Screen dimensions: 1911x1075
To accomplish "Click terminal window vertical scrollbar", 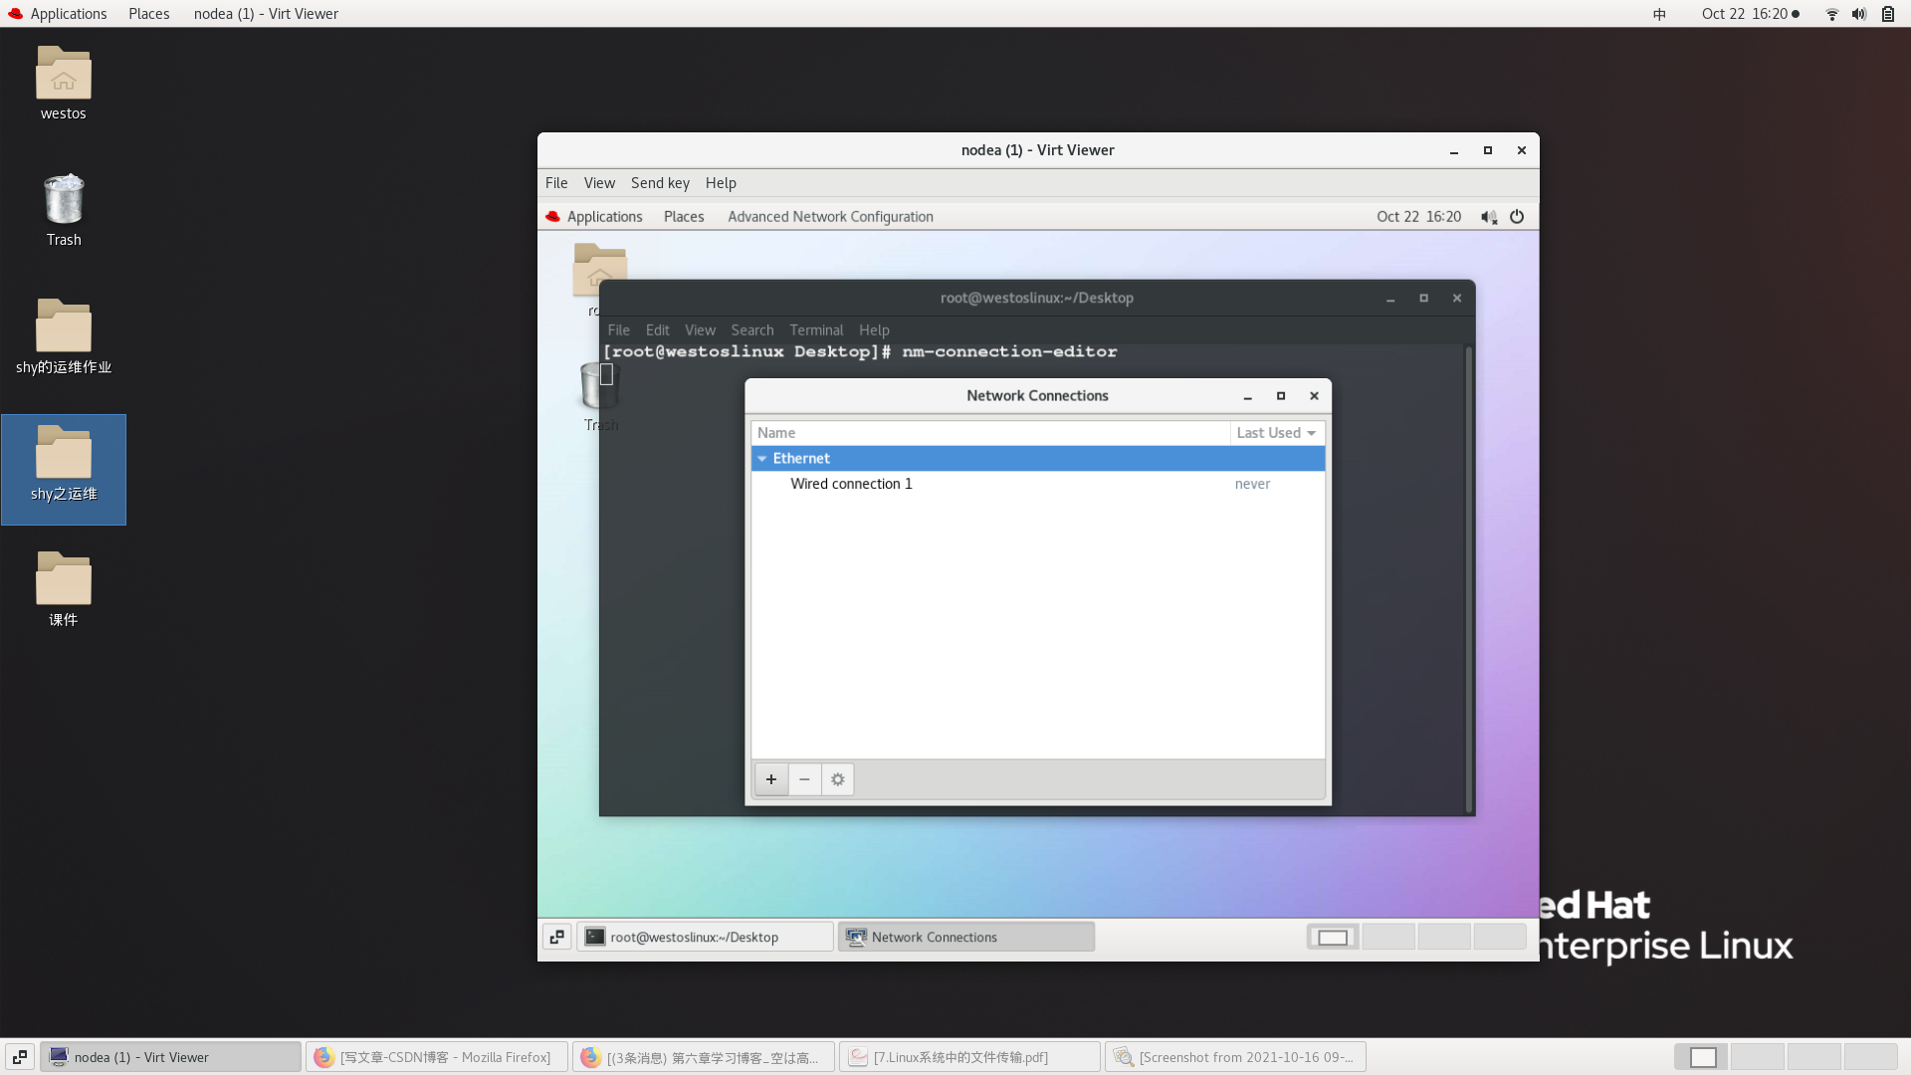I will (1468, 578).
